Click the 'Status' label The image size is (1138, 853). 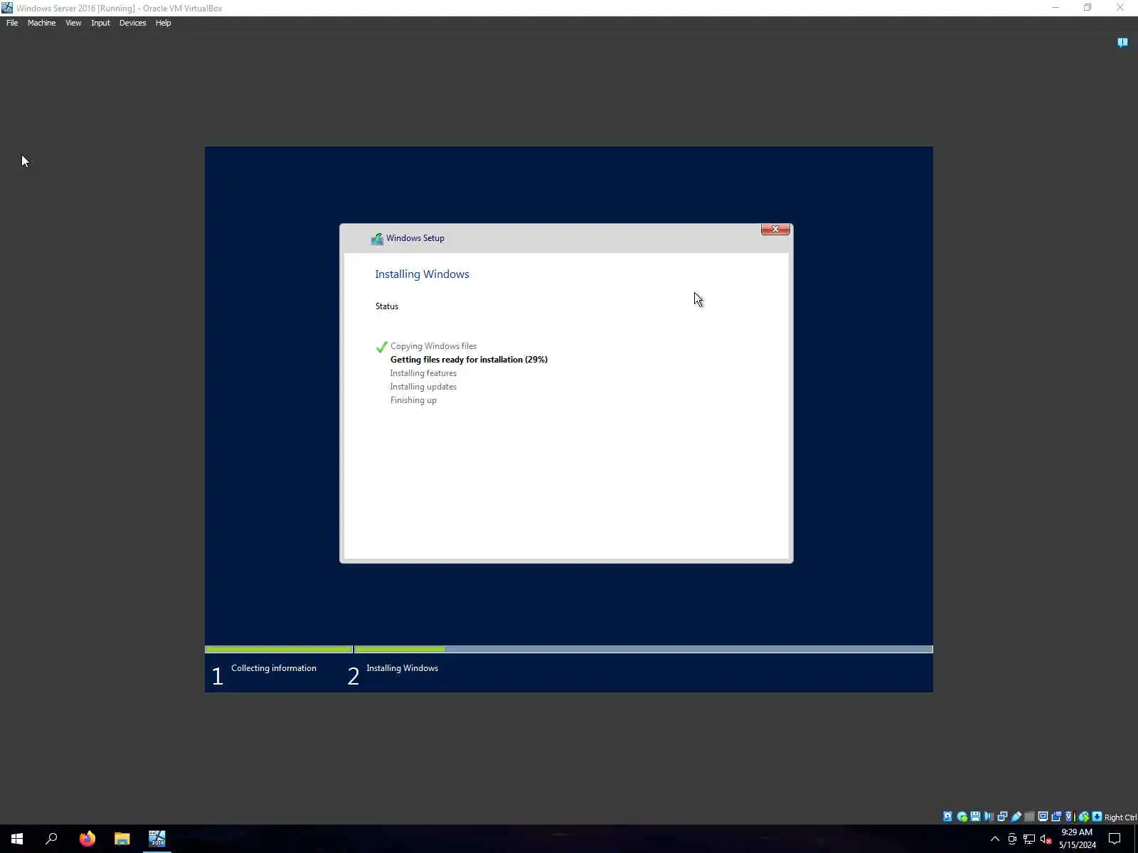(387, 306)
